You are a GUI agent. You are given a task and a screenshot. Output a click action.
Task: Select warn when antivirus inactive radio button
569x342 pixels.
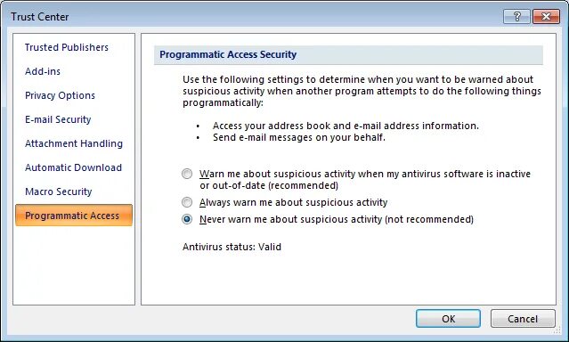187,174
